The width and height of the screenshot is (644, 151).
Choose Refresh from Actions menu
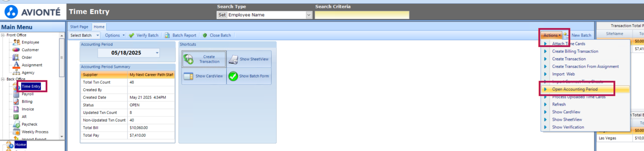point(559,104)
